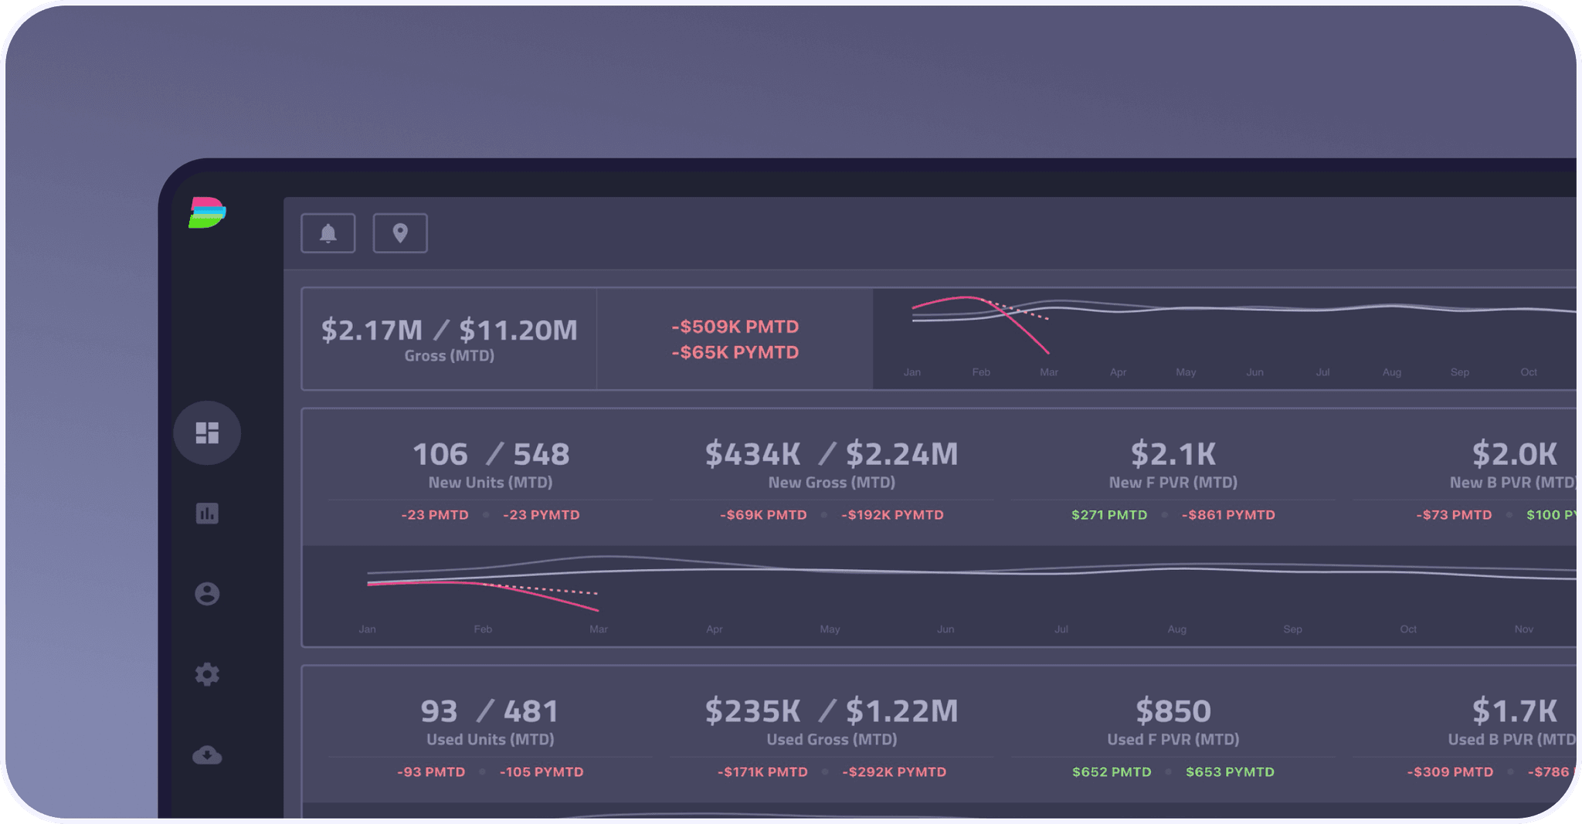1582x824 pixels.
Task: Click -23 PMTD under New Units
Action: pos(434,514)
